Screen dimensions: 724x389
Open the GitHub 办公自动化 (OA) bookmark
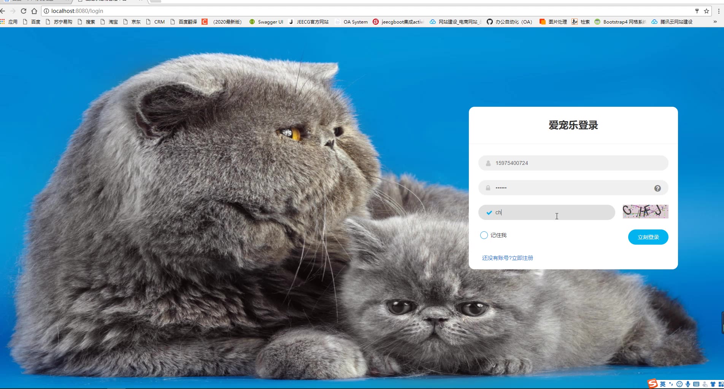click(510, 22)
